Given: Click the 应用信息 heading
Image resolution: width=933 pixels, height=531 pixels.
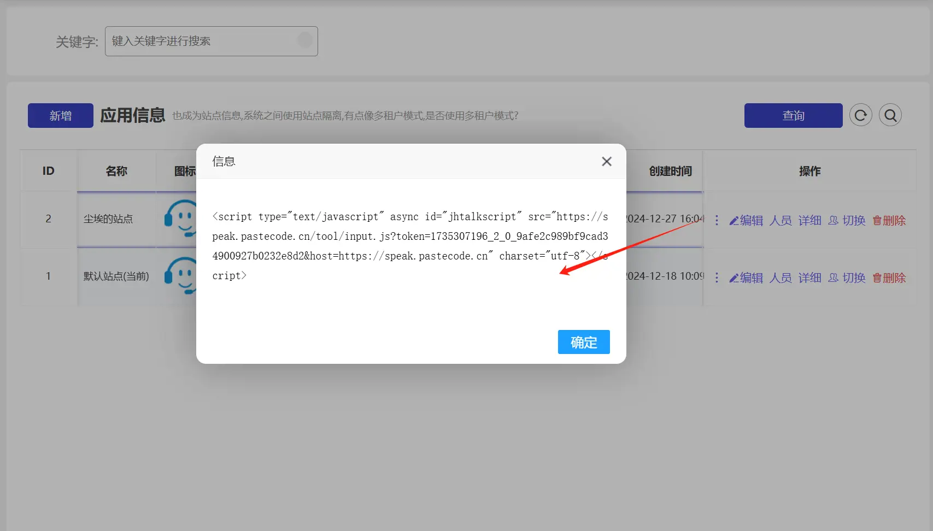Looking at the screenshot, I should coord(132,115).
